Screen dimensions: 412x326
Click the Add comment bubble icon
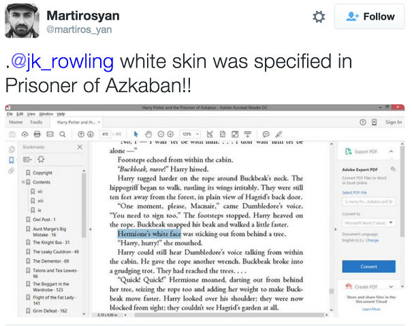[266, 134]
